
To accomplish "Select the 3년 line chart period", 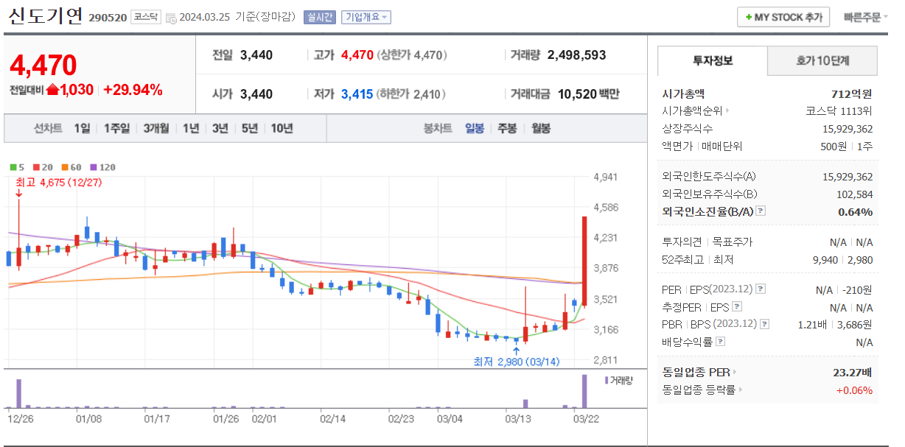I will click(220, 128).
